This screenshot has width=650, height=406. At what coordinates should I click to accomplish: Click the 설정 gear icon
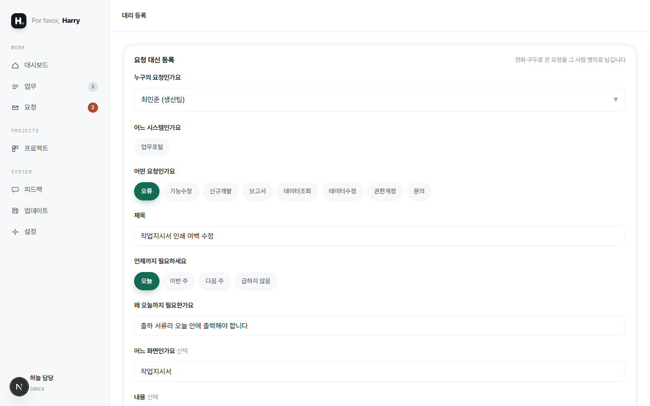tap(15, 231)
